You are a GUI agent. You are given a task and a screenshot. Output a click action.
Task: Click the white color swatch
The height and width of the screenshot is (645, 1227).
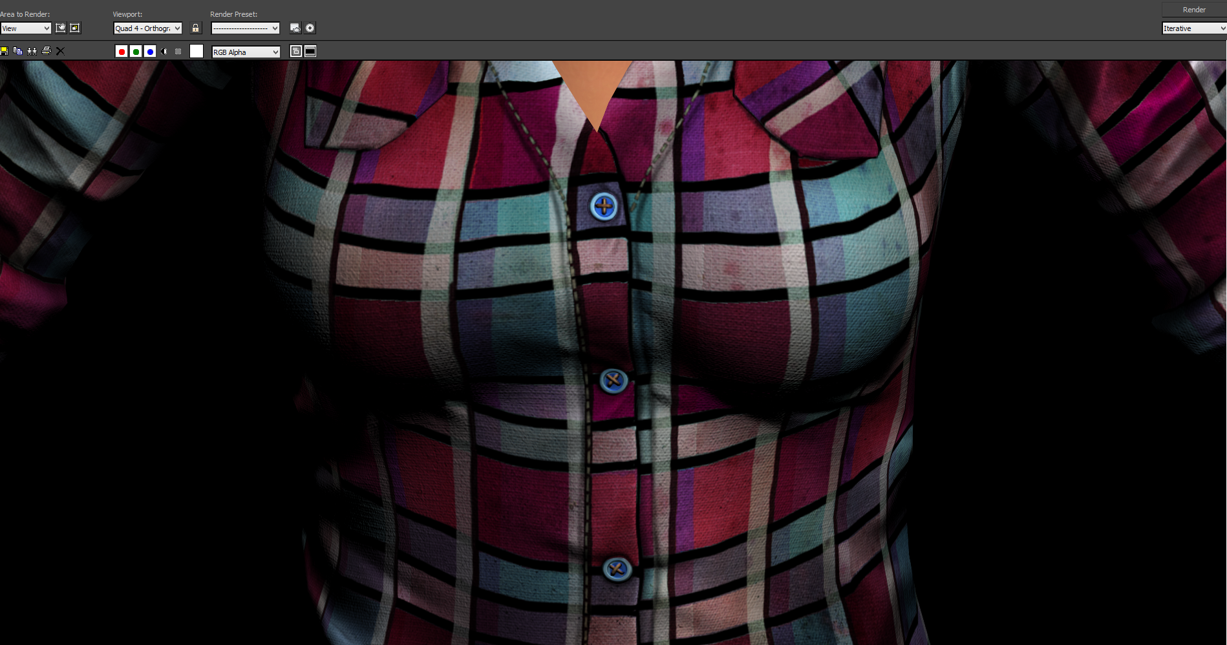197,52
